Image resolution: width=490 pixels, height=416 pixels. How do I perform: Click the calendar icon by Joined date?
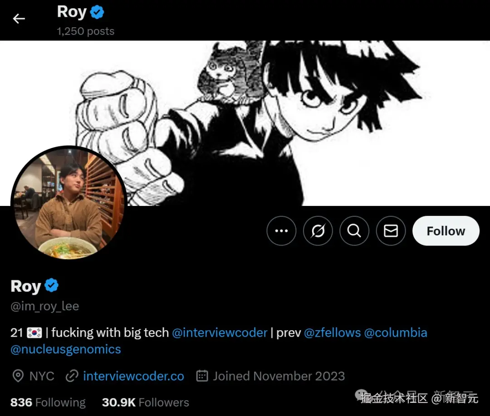(x=202, y=376)
